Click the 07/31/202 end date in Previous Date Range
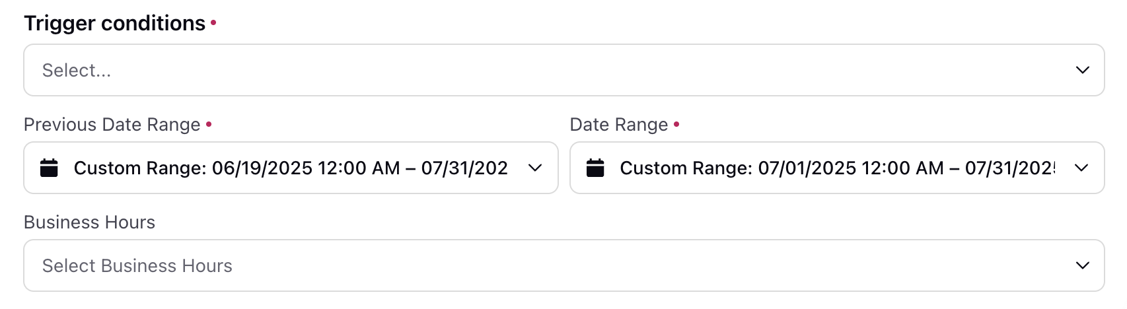This screenshot has height=309, width=1127. (x=464, y=168)
